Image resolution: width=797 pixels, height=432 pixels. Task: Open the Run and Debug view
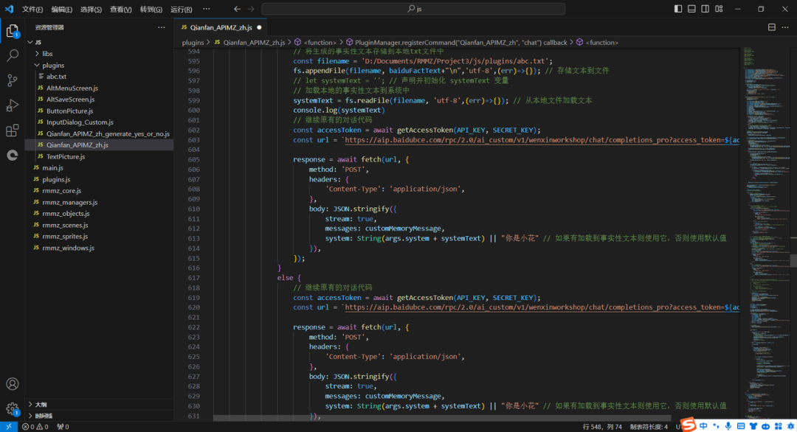13,105
